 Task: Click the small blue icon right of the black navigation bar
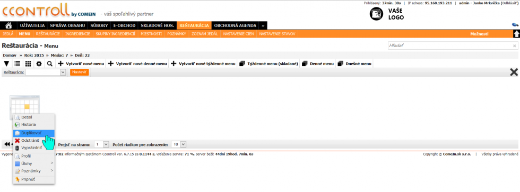[x=515, y=25]
